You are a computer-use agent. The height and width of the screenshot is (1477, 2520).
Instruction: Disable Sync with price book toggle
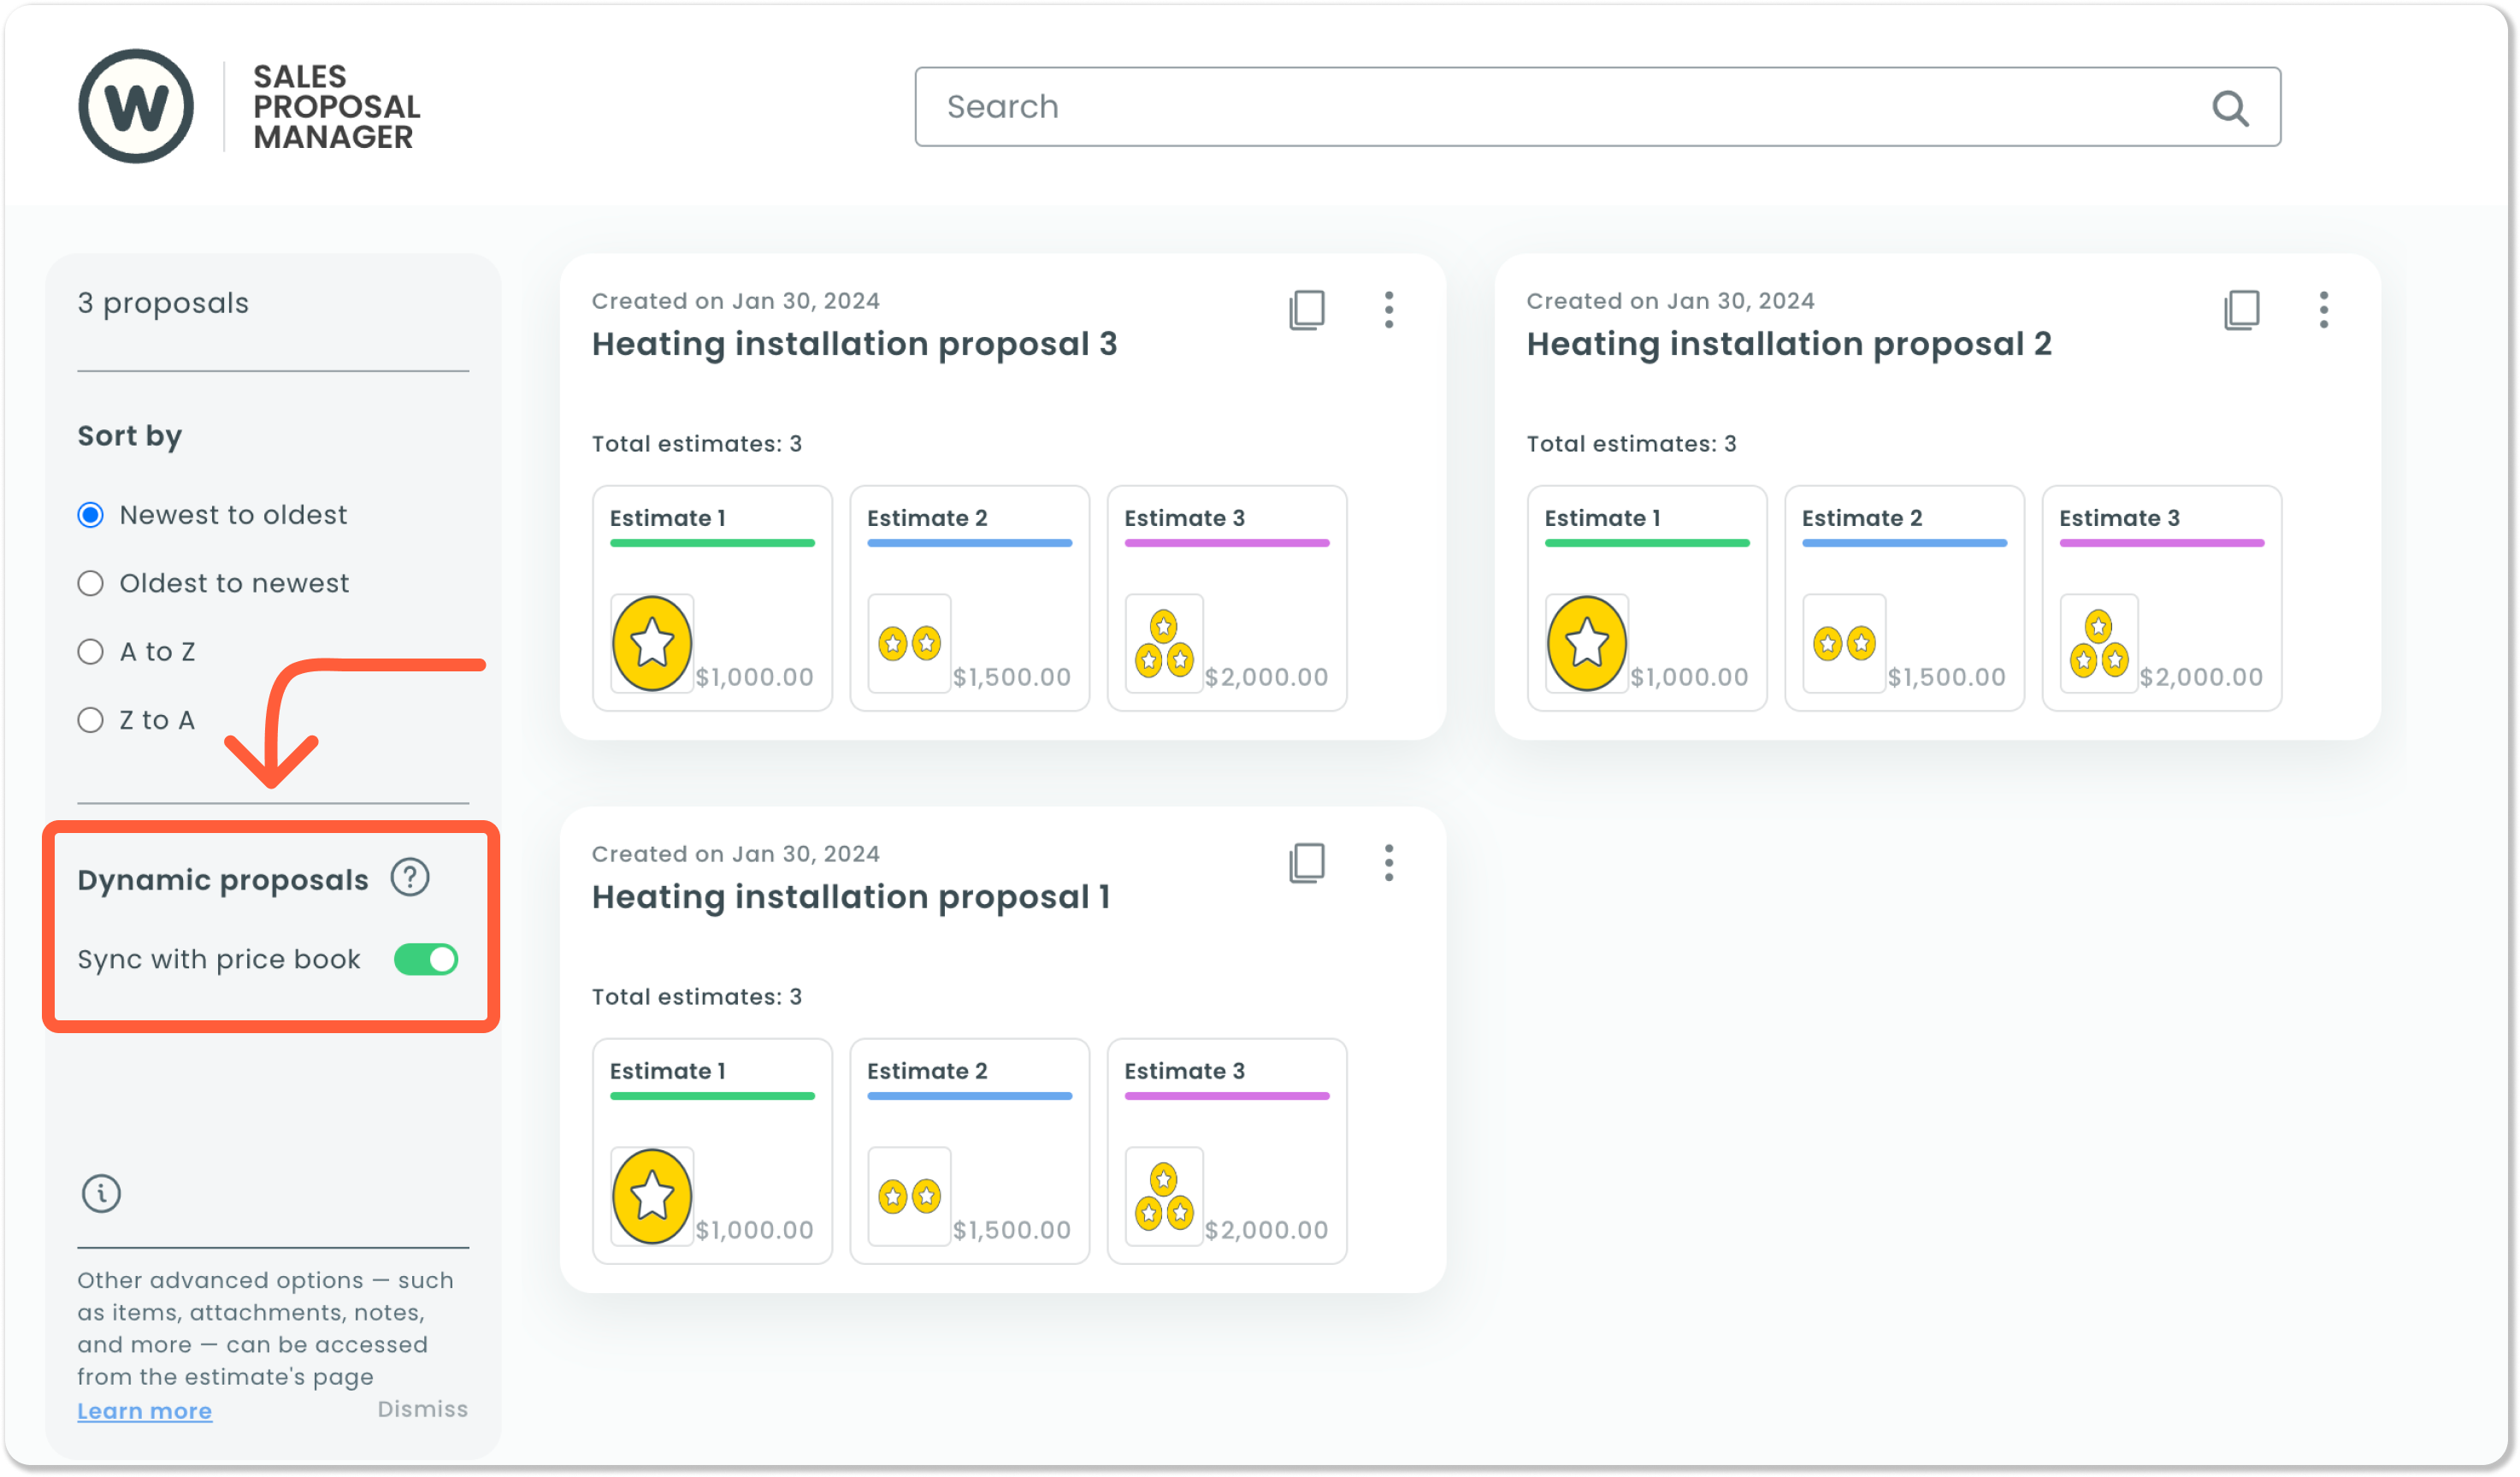click(426, 959)
